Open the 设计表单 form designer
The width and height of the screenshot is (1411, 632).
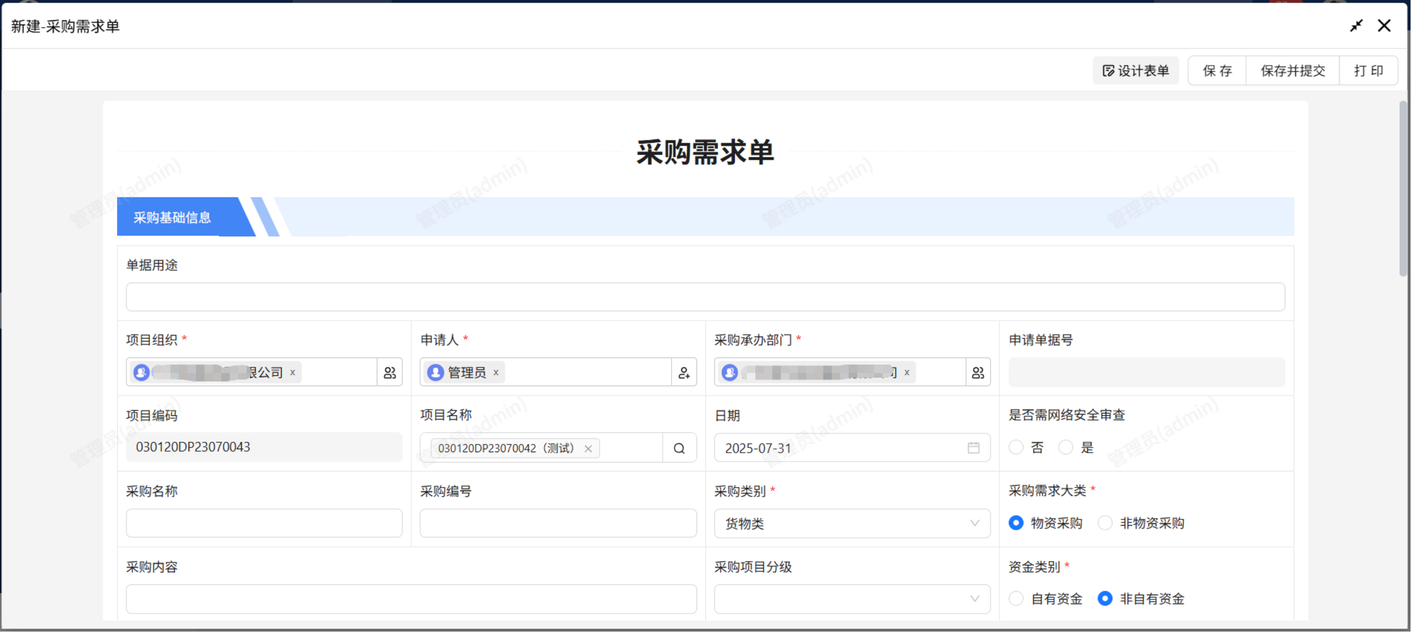click(1135, 71)
